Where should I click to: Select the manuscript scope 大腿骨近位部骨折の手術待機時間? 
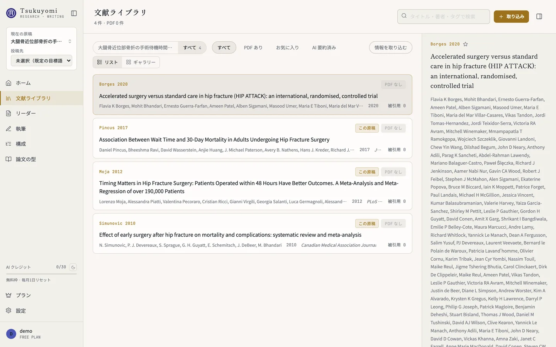tap(136, 48)
